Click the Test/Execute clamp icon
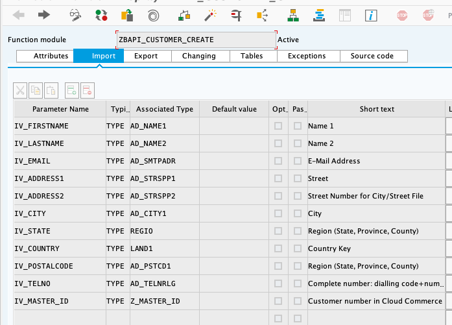 237,15
